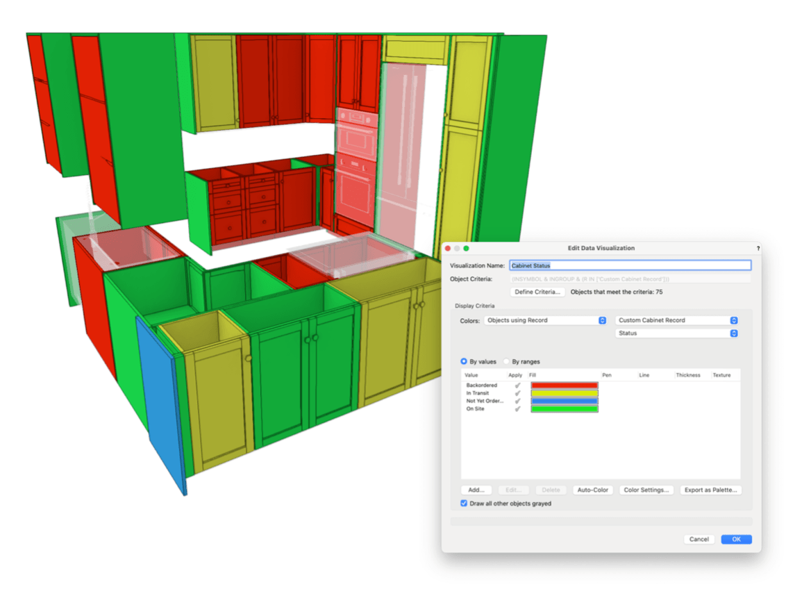The height and width of the screenshot is (596, 802).
Task: Toggle the Apply checkmark for Backordered
Action: pyautogui.click(x=517, y=386)
